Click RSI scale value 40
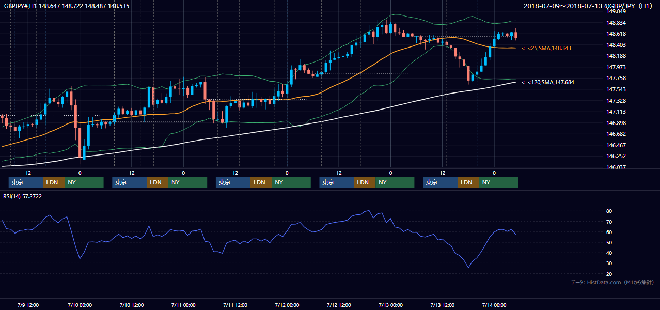660x310 pixels. [609, 253]
